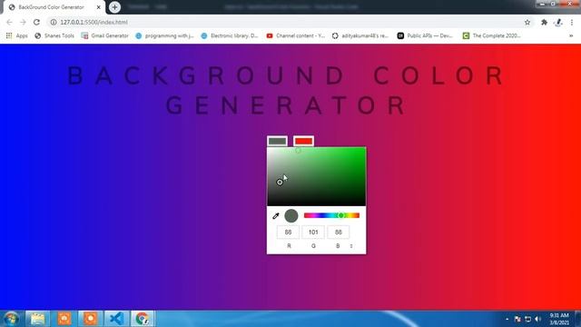The height and width of the screenshot is (327, 581).
Task: View site information icon in address bar
Action: point(54,22)
